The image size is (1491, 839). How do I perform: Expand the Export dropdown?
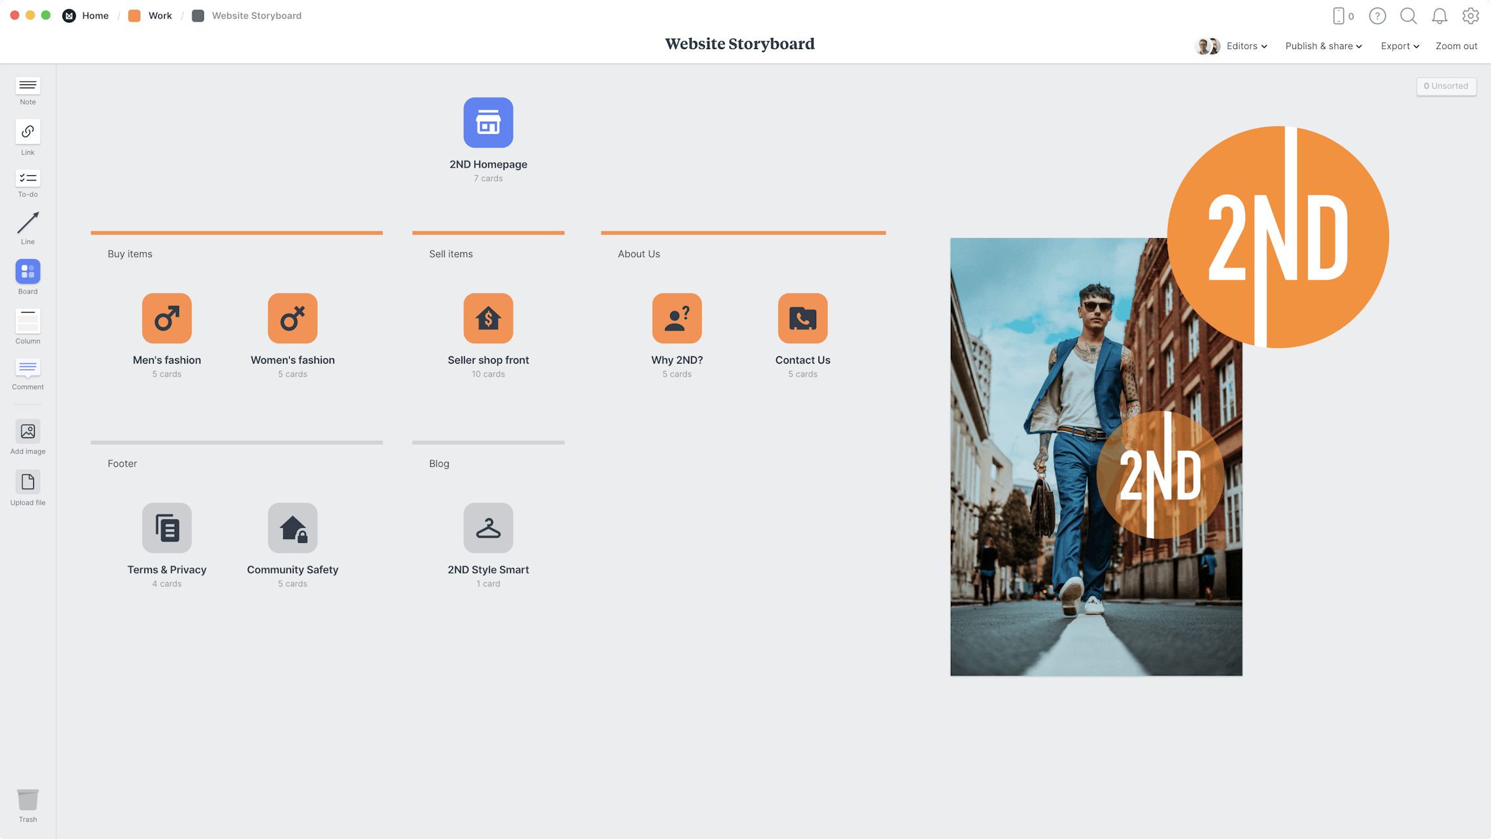click(x=1399, y=46)
